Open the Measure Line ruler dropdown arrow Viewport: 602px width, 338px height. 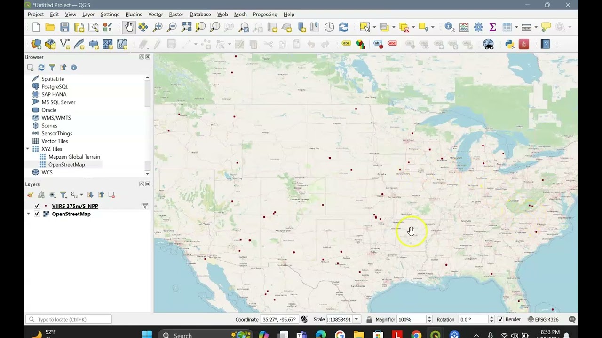click(536, 27)
